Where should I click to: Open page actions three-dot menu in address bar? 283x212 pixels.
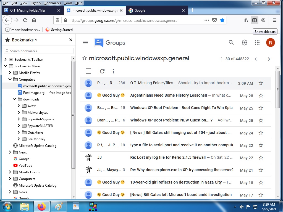point(206,20)
